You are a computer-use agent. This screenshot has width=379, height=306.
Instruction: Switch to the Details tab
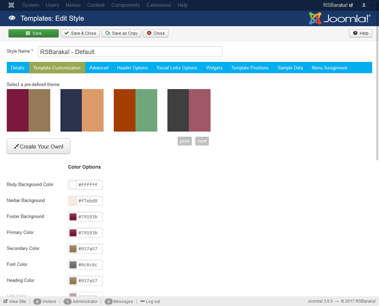[18, 68]
